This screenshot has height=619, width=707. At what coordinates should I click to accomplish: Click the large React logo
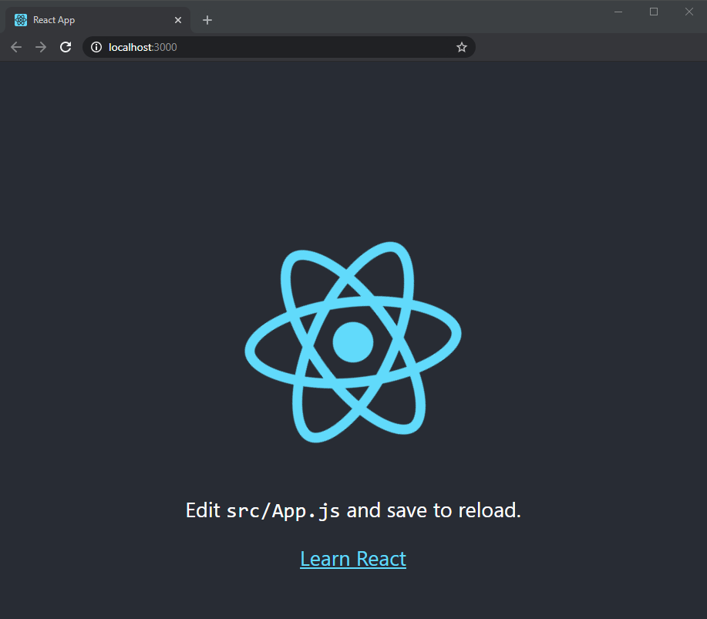(353, 342)
